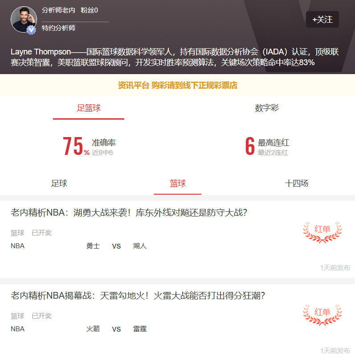Open the 火雷大战 NBA揭幕战 article title

click(x=138, y=296)
